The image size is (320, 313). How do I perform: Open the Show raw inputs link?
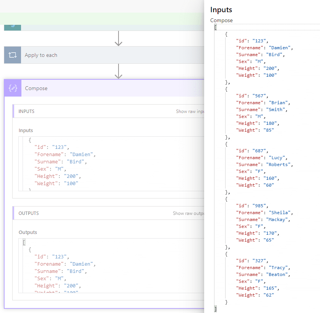tap(190, 111)
